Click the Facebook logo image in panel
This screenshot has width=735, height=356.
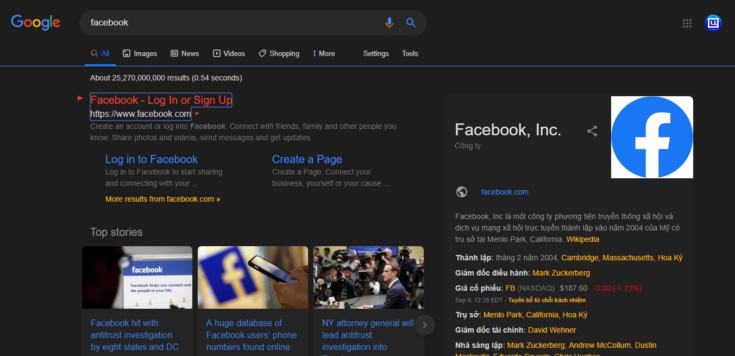click(x=652, y=137)
